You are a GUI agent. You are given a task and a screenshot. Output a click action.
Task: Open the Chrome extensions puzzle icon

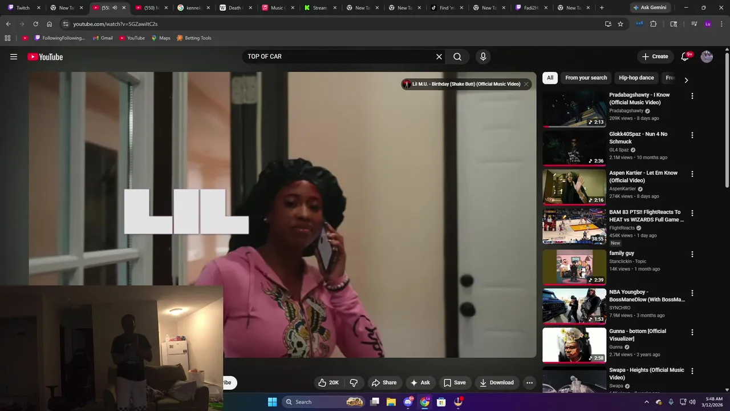tap(654, 24)
